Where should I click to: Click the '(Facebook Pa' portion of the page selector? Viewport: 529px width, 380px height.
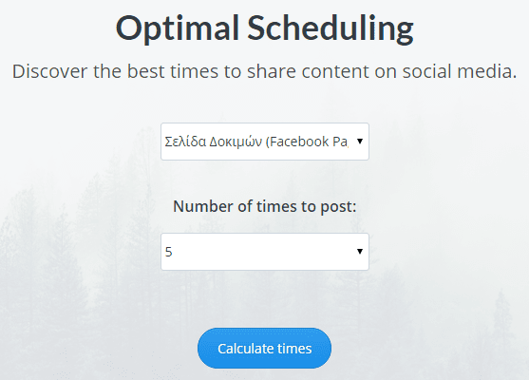click(x=307, y=142)
